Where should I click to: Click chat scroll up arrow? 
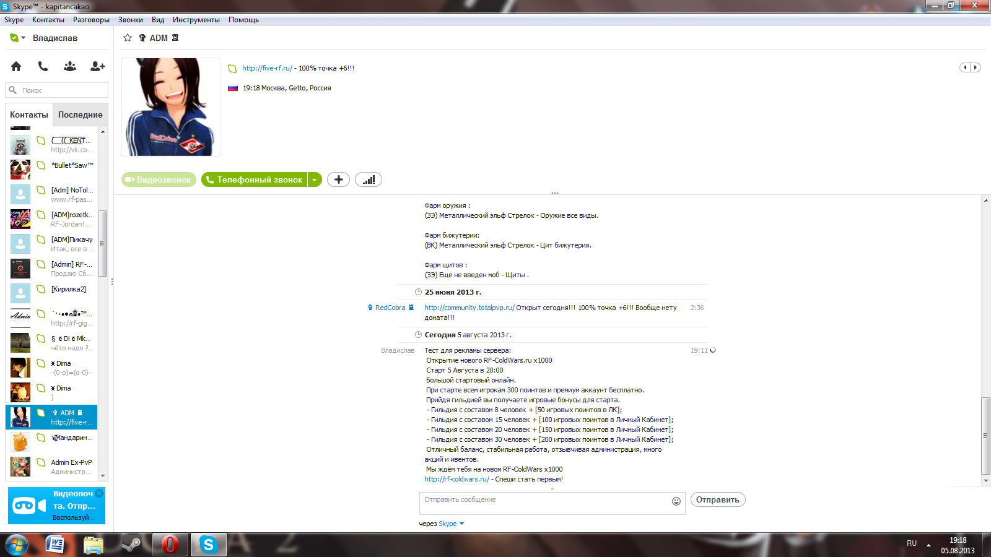[x=986, y=201]
